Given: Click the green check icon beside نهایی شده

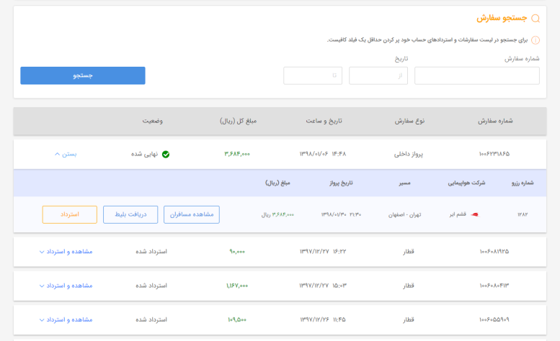Looking at the screenshot, I should pos(166,154).
